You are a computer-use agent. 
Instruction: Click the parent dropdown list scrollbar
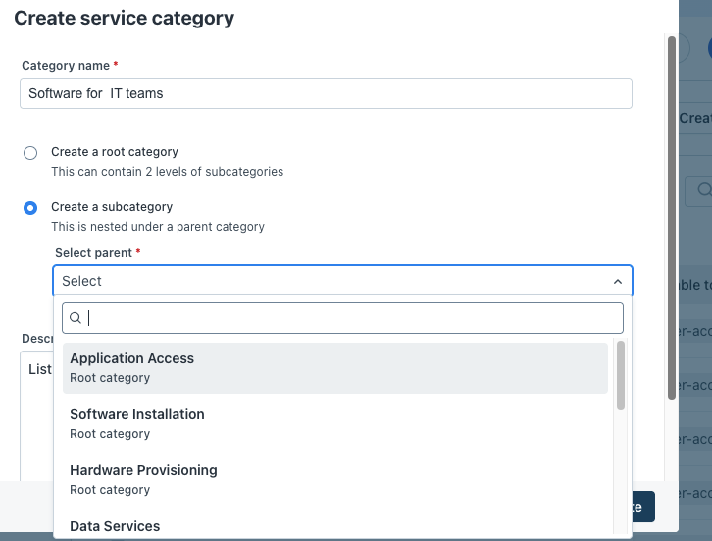[x=621, y=376]
